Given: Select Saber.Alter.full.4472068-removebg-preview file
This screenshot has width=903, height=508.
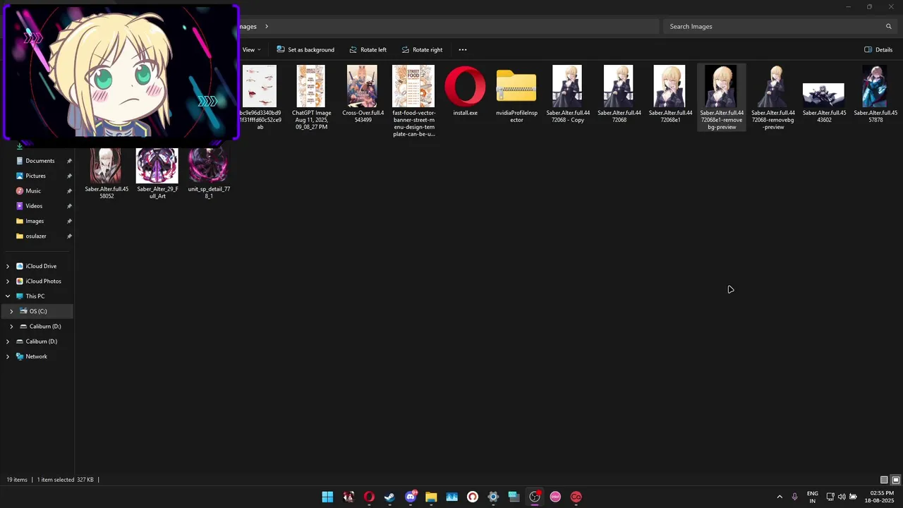Looking at the screenshot, I should (772, 97).
